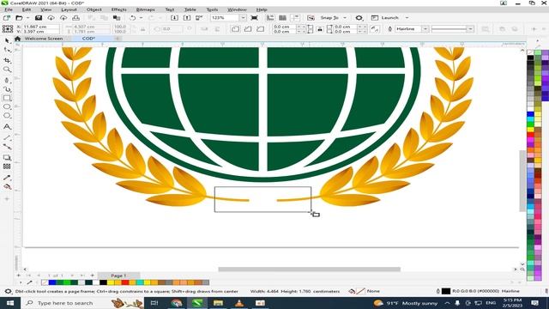Viewport: 549px width, 309px height.
Task: Click the Export icon
Action: (187, 18)
